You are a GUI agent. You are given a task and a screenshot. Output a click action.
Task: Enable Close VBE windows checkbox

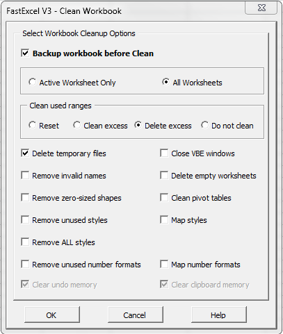coord(164,153)
